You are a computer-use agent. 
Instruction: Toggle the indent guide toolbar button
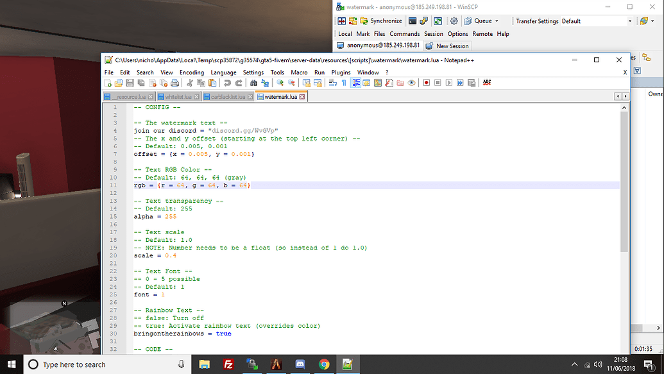tap(355, 83)
